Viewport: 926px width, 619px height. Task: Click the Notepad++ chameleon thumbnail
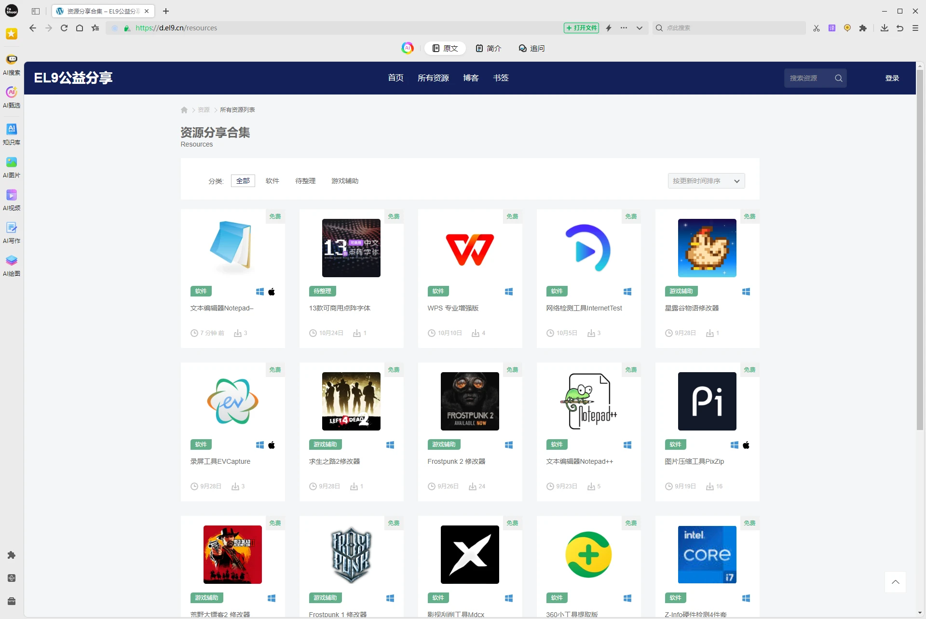pos(588,401)
